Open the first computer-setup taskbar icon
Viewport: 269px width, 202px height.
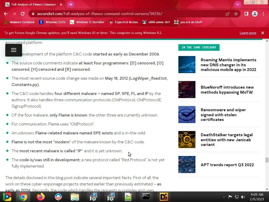94,197
